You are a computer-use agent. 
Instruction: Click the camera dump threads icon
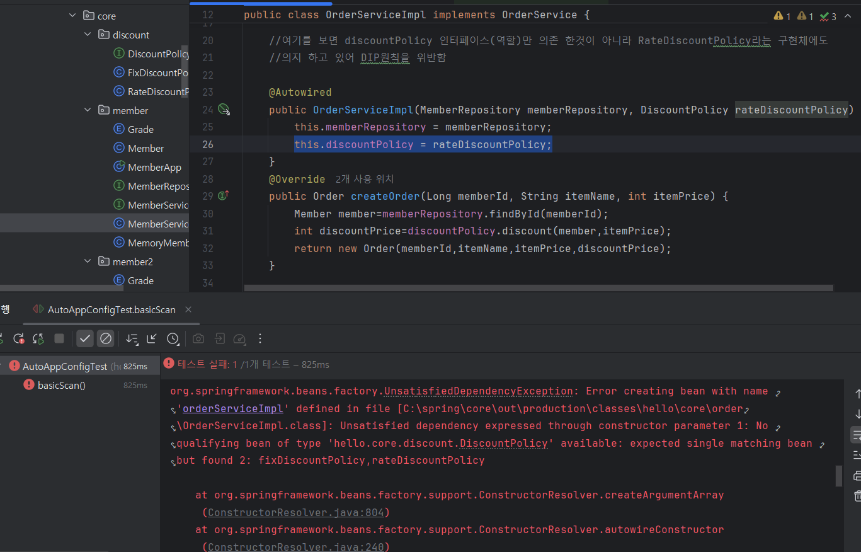198,338
